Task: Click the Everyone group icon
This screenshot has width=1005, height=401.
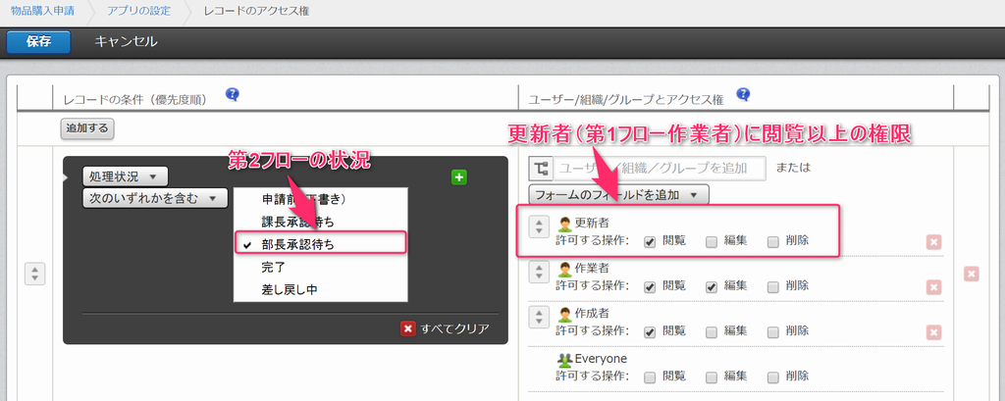Action: click(565, 360)
